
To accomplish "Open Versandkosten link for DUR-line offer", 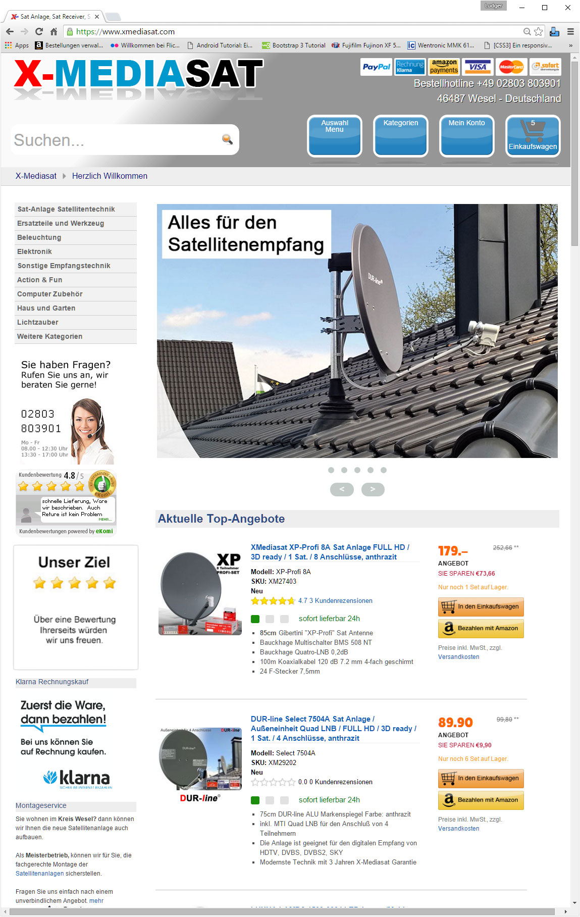I will tap(459, 829).
